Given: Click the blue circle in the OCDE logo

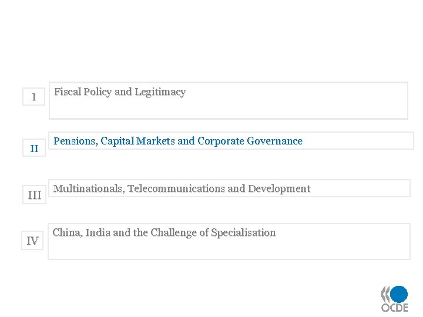Looking at the screenshot, I should coord(399,294).
